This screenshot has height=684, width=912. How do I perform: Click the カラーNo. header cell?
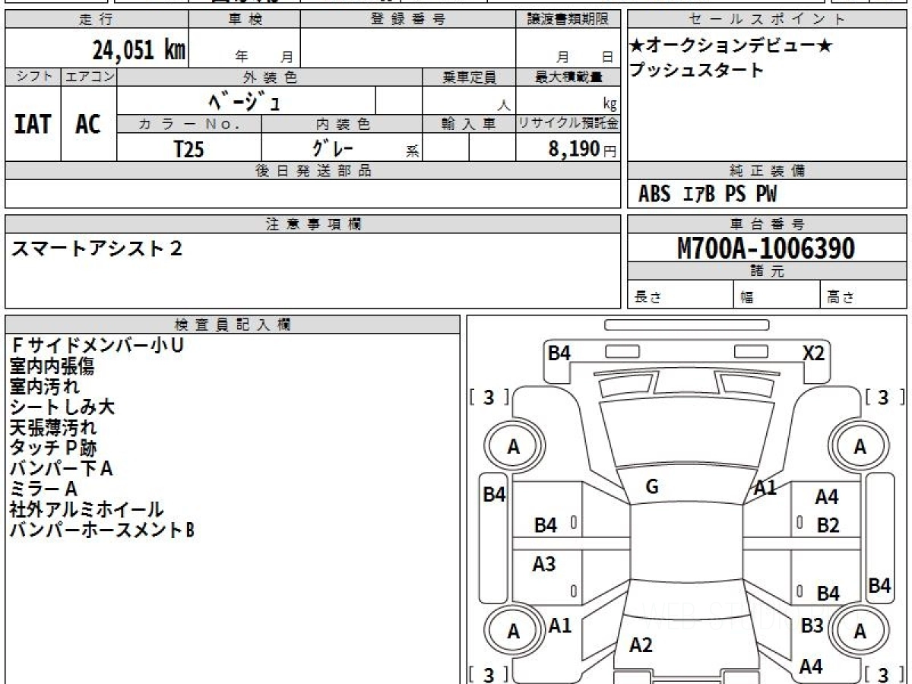[189, 124]
